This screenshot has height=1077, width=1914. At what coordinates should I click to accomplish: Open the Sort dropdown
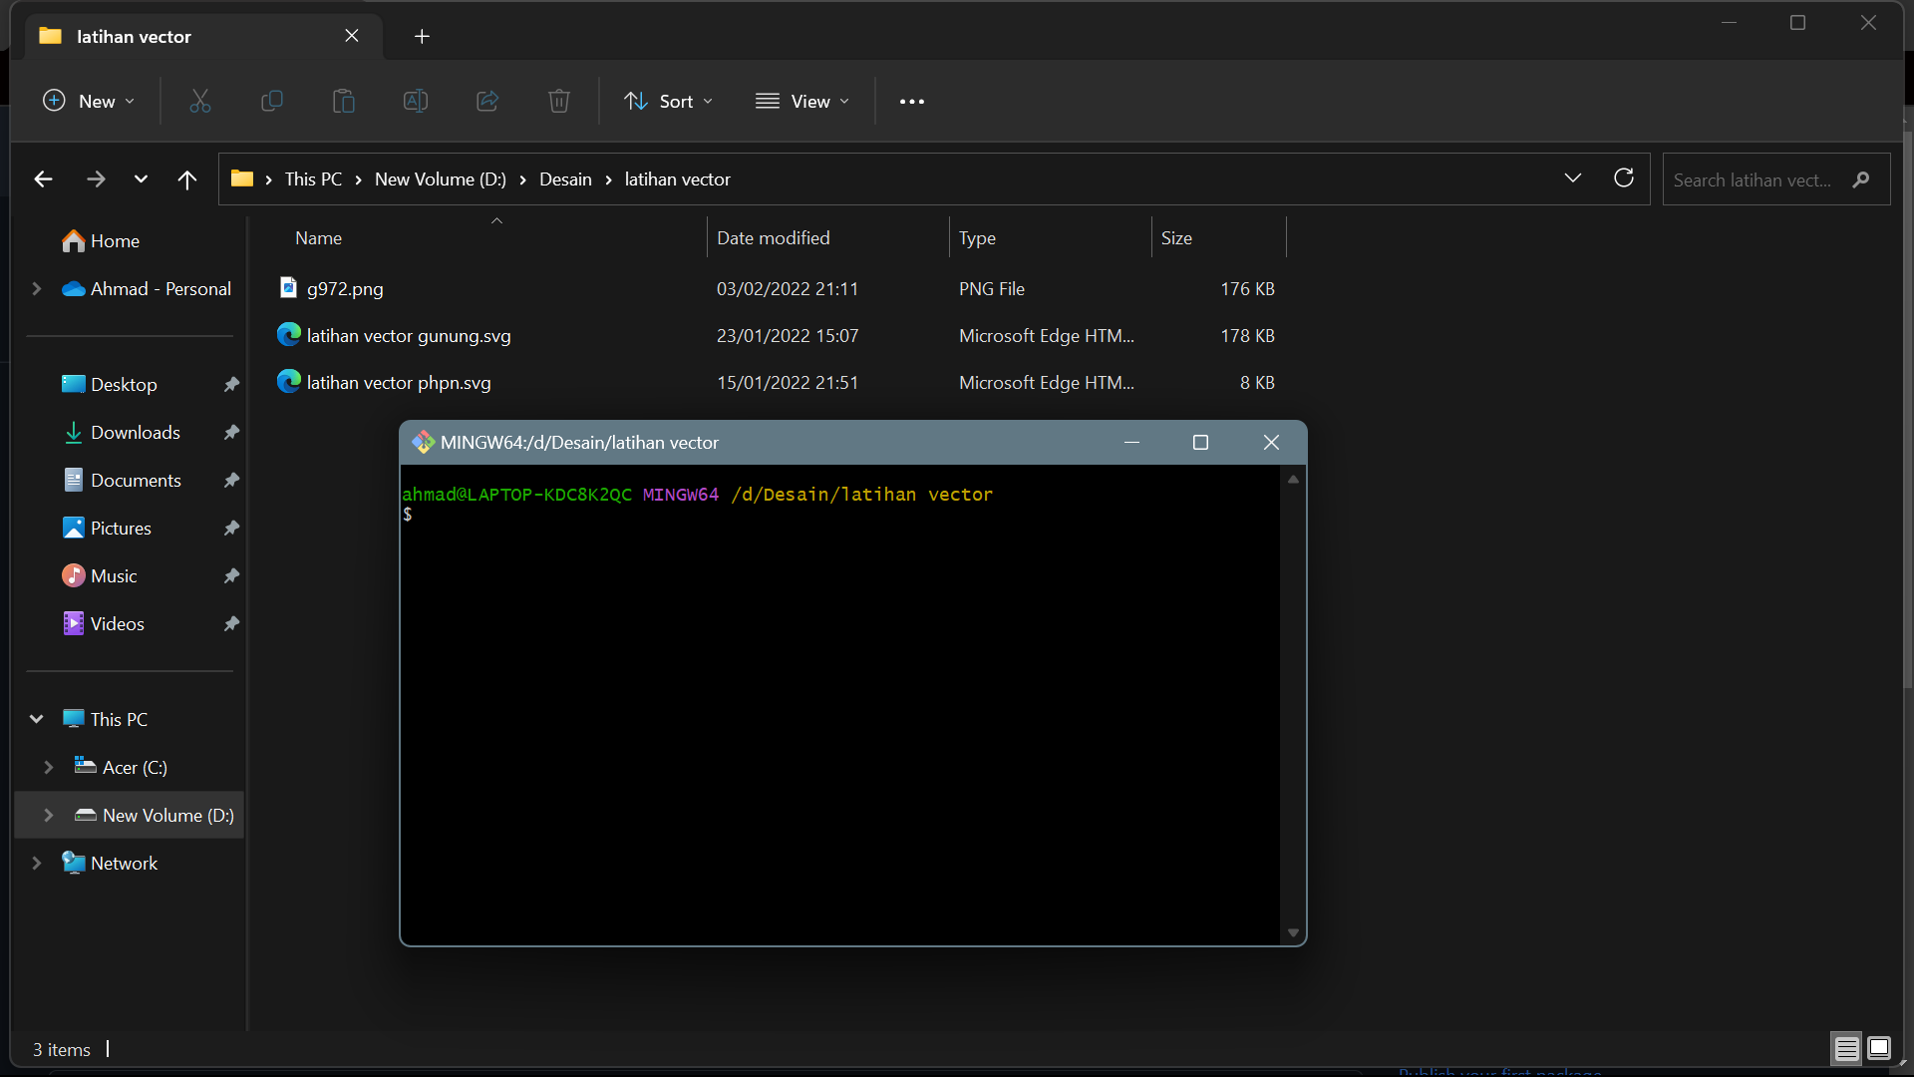coord(668,101)
